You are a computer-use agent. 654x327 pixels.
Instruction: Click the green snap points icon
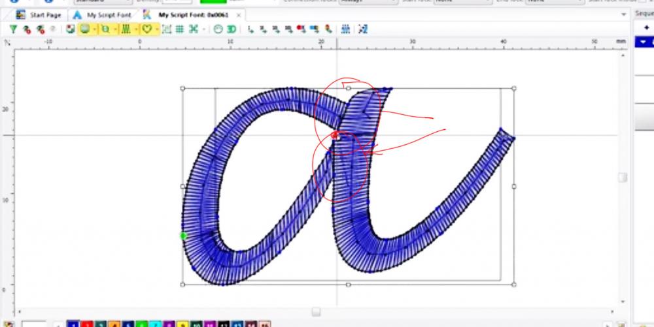(193, 29)
